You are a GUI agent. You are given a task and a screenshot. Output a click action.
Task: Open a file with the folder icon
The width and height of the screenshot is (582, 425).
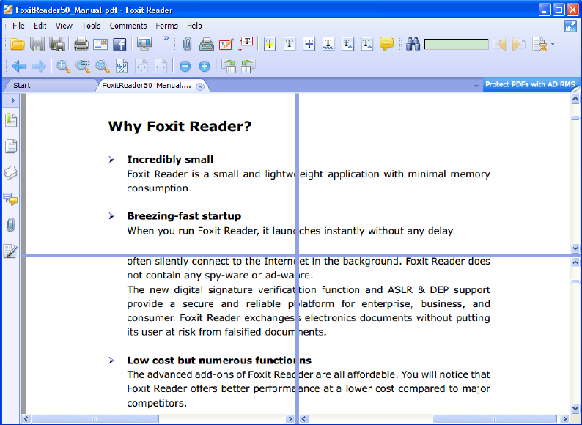click(x=18, y=44)
